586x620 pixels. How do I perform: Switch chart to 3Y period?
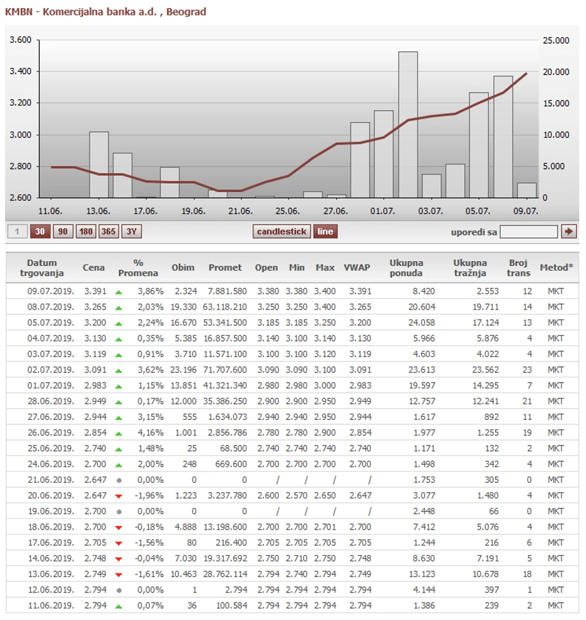point(132,232)
